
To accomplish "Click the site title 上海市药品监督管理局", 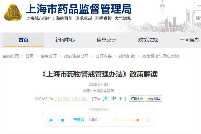I will coord(79,9).
